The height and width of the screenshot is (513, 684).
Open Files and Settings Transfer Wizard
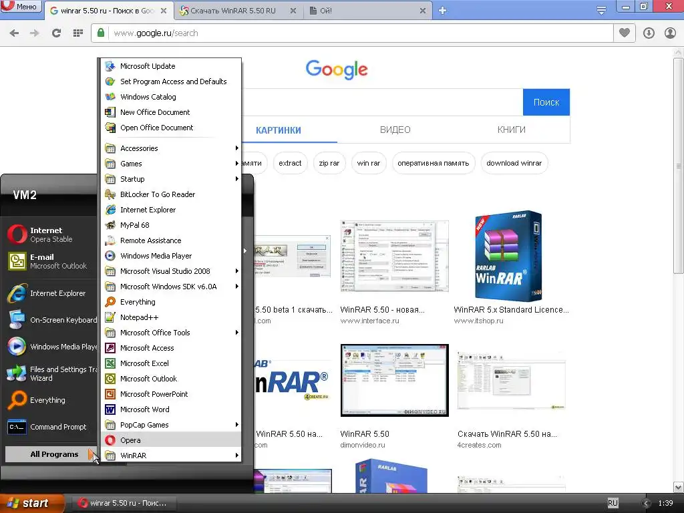[x=51, y=373]
